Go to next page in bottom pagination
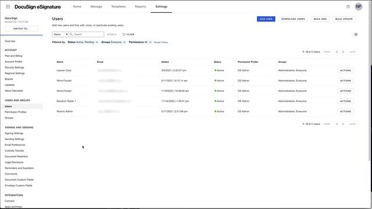The image size is (372, 209). [x=343, y=124]
